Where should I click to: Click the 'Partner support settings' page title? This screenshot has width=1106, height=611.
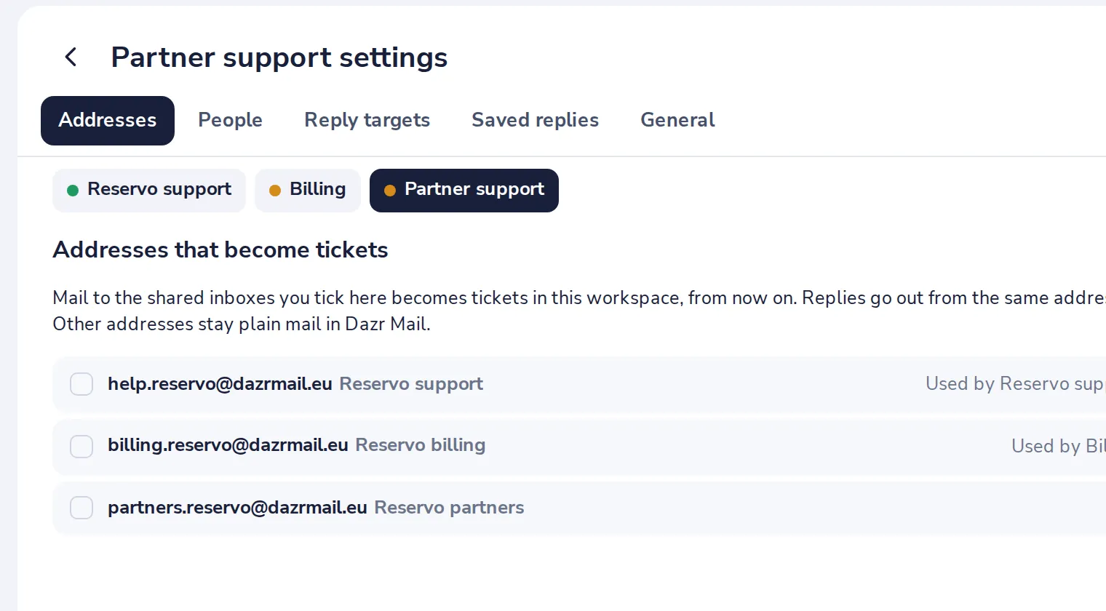(x=279, y=57)
